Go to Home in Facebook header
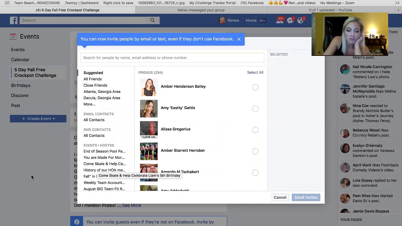402x226 pixels. pyautogui.click(x=251, y=20)
